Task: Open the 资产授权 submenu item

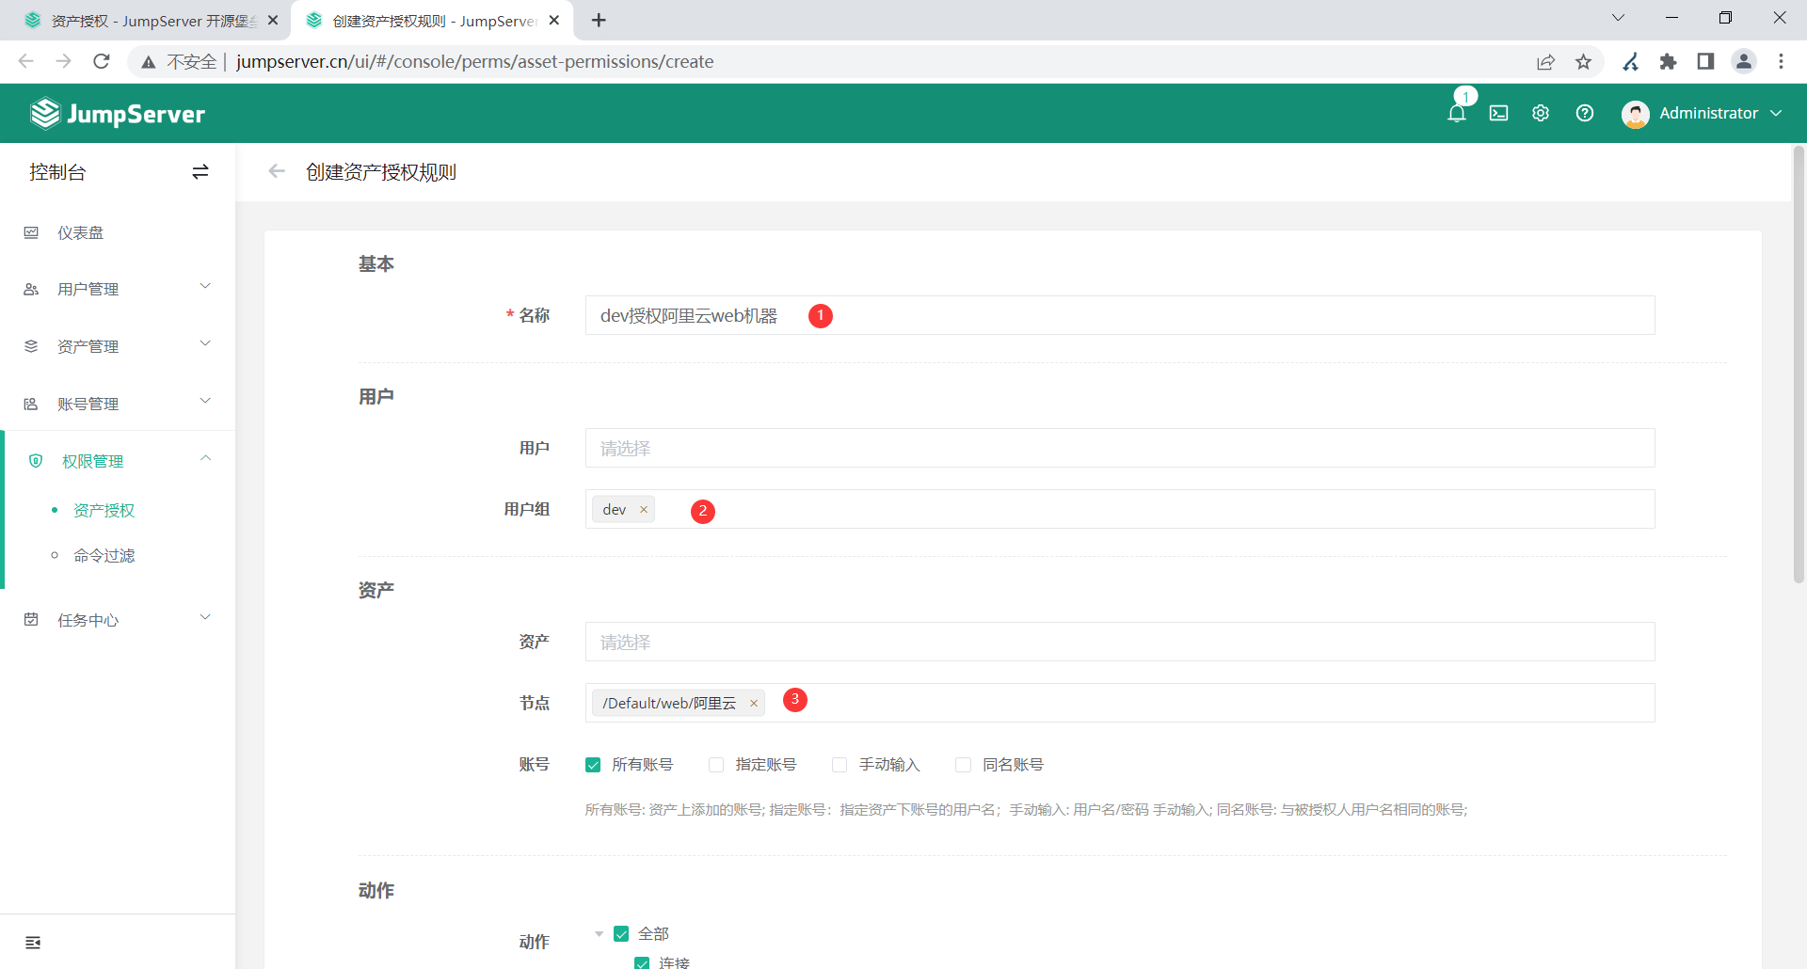Action: (104, 510)
